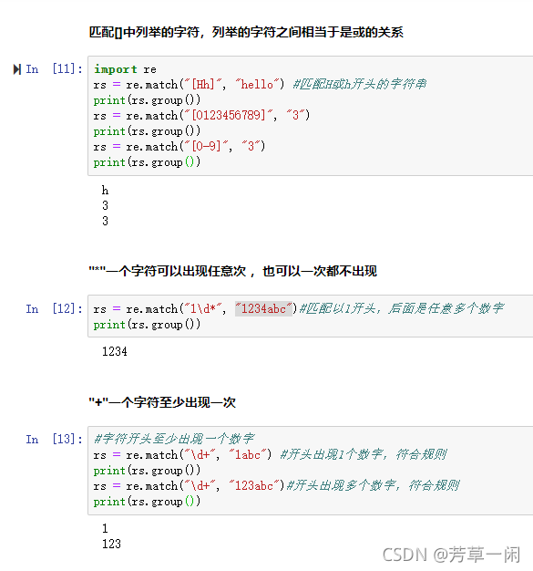The image size is (533, 571).
Task: Click the heading explaining the "*" quantifier
Action: click(x=233, y=271)
